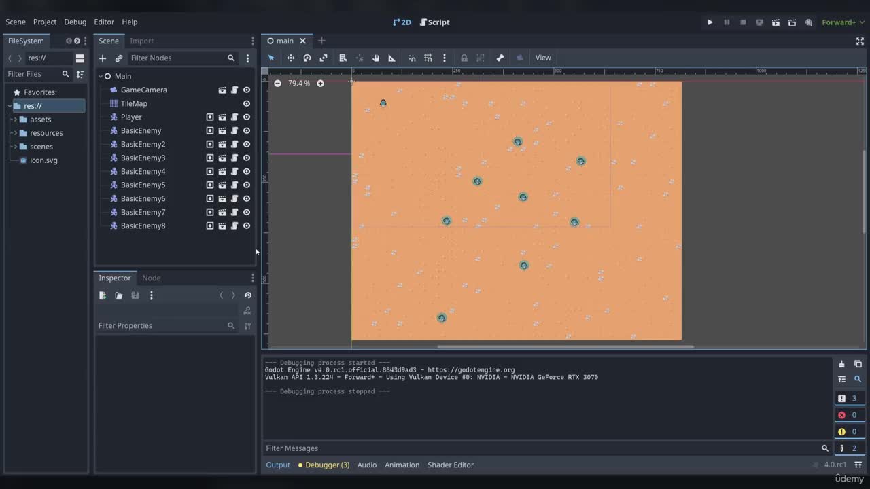Activate the Rotate mode tool

tap(307, 58)
